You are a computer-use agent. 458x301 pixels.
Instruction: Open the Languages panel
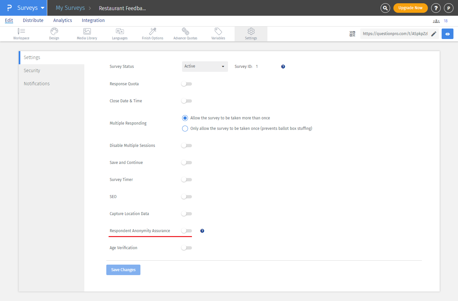pyautogui.click(x=119, y=33)
